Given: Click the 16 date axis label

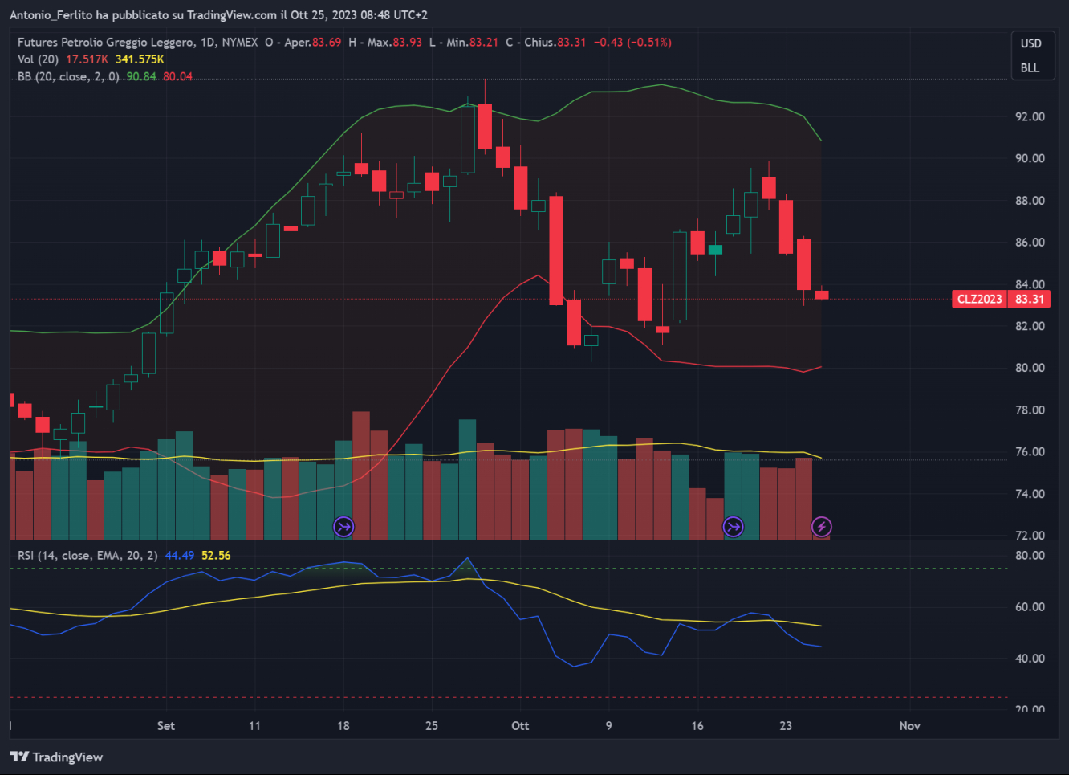Looking at the screenshot, I should click(697, 726).
